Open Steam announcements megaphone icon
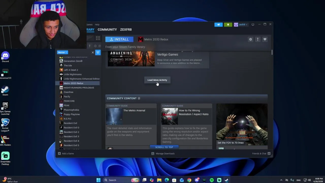Screen dimensions: 325x183 [x=218, y=25]
